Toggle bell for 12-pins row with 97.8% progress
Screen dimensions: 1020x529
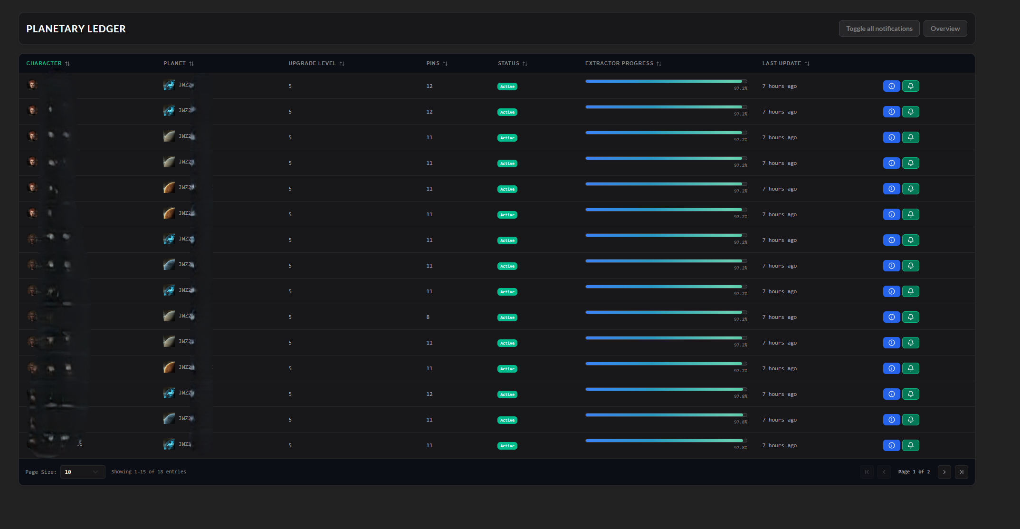910,394
